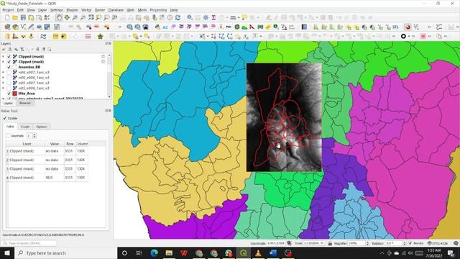Click the EPSG:4326 CRS button
Image resolution: width=460 pixels, height=259 pixels.
pos(438,243)
